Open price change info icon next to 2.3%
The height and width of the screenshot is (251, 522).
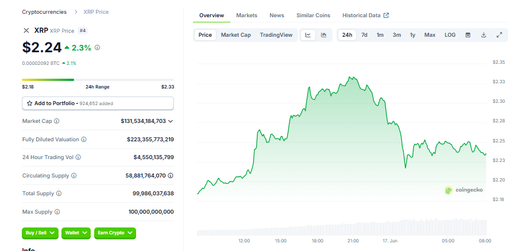97,48
